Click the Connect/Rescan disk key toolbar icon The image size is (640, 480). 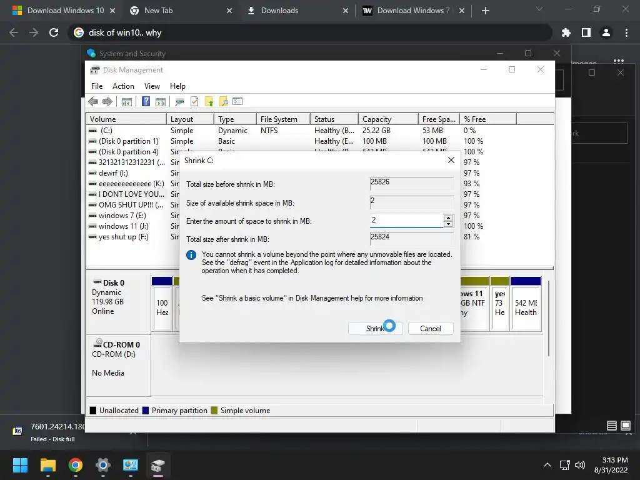179,102
